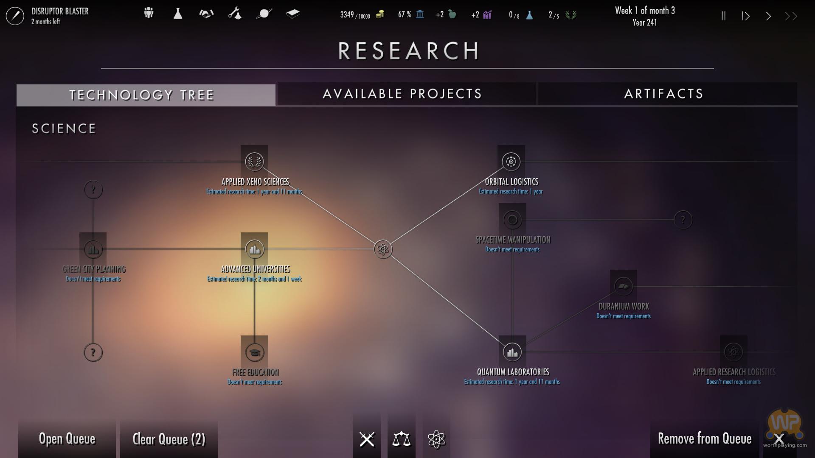Switch to the Artifacts tab
Screen dimensions: 815x458
pos(664,94)
